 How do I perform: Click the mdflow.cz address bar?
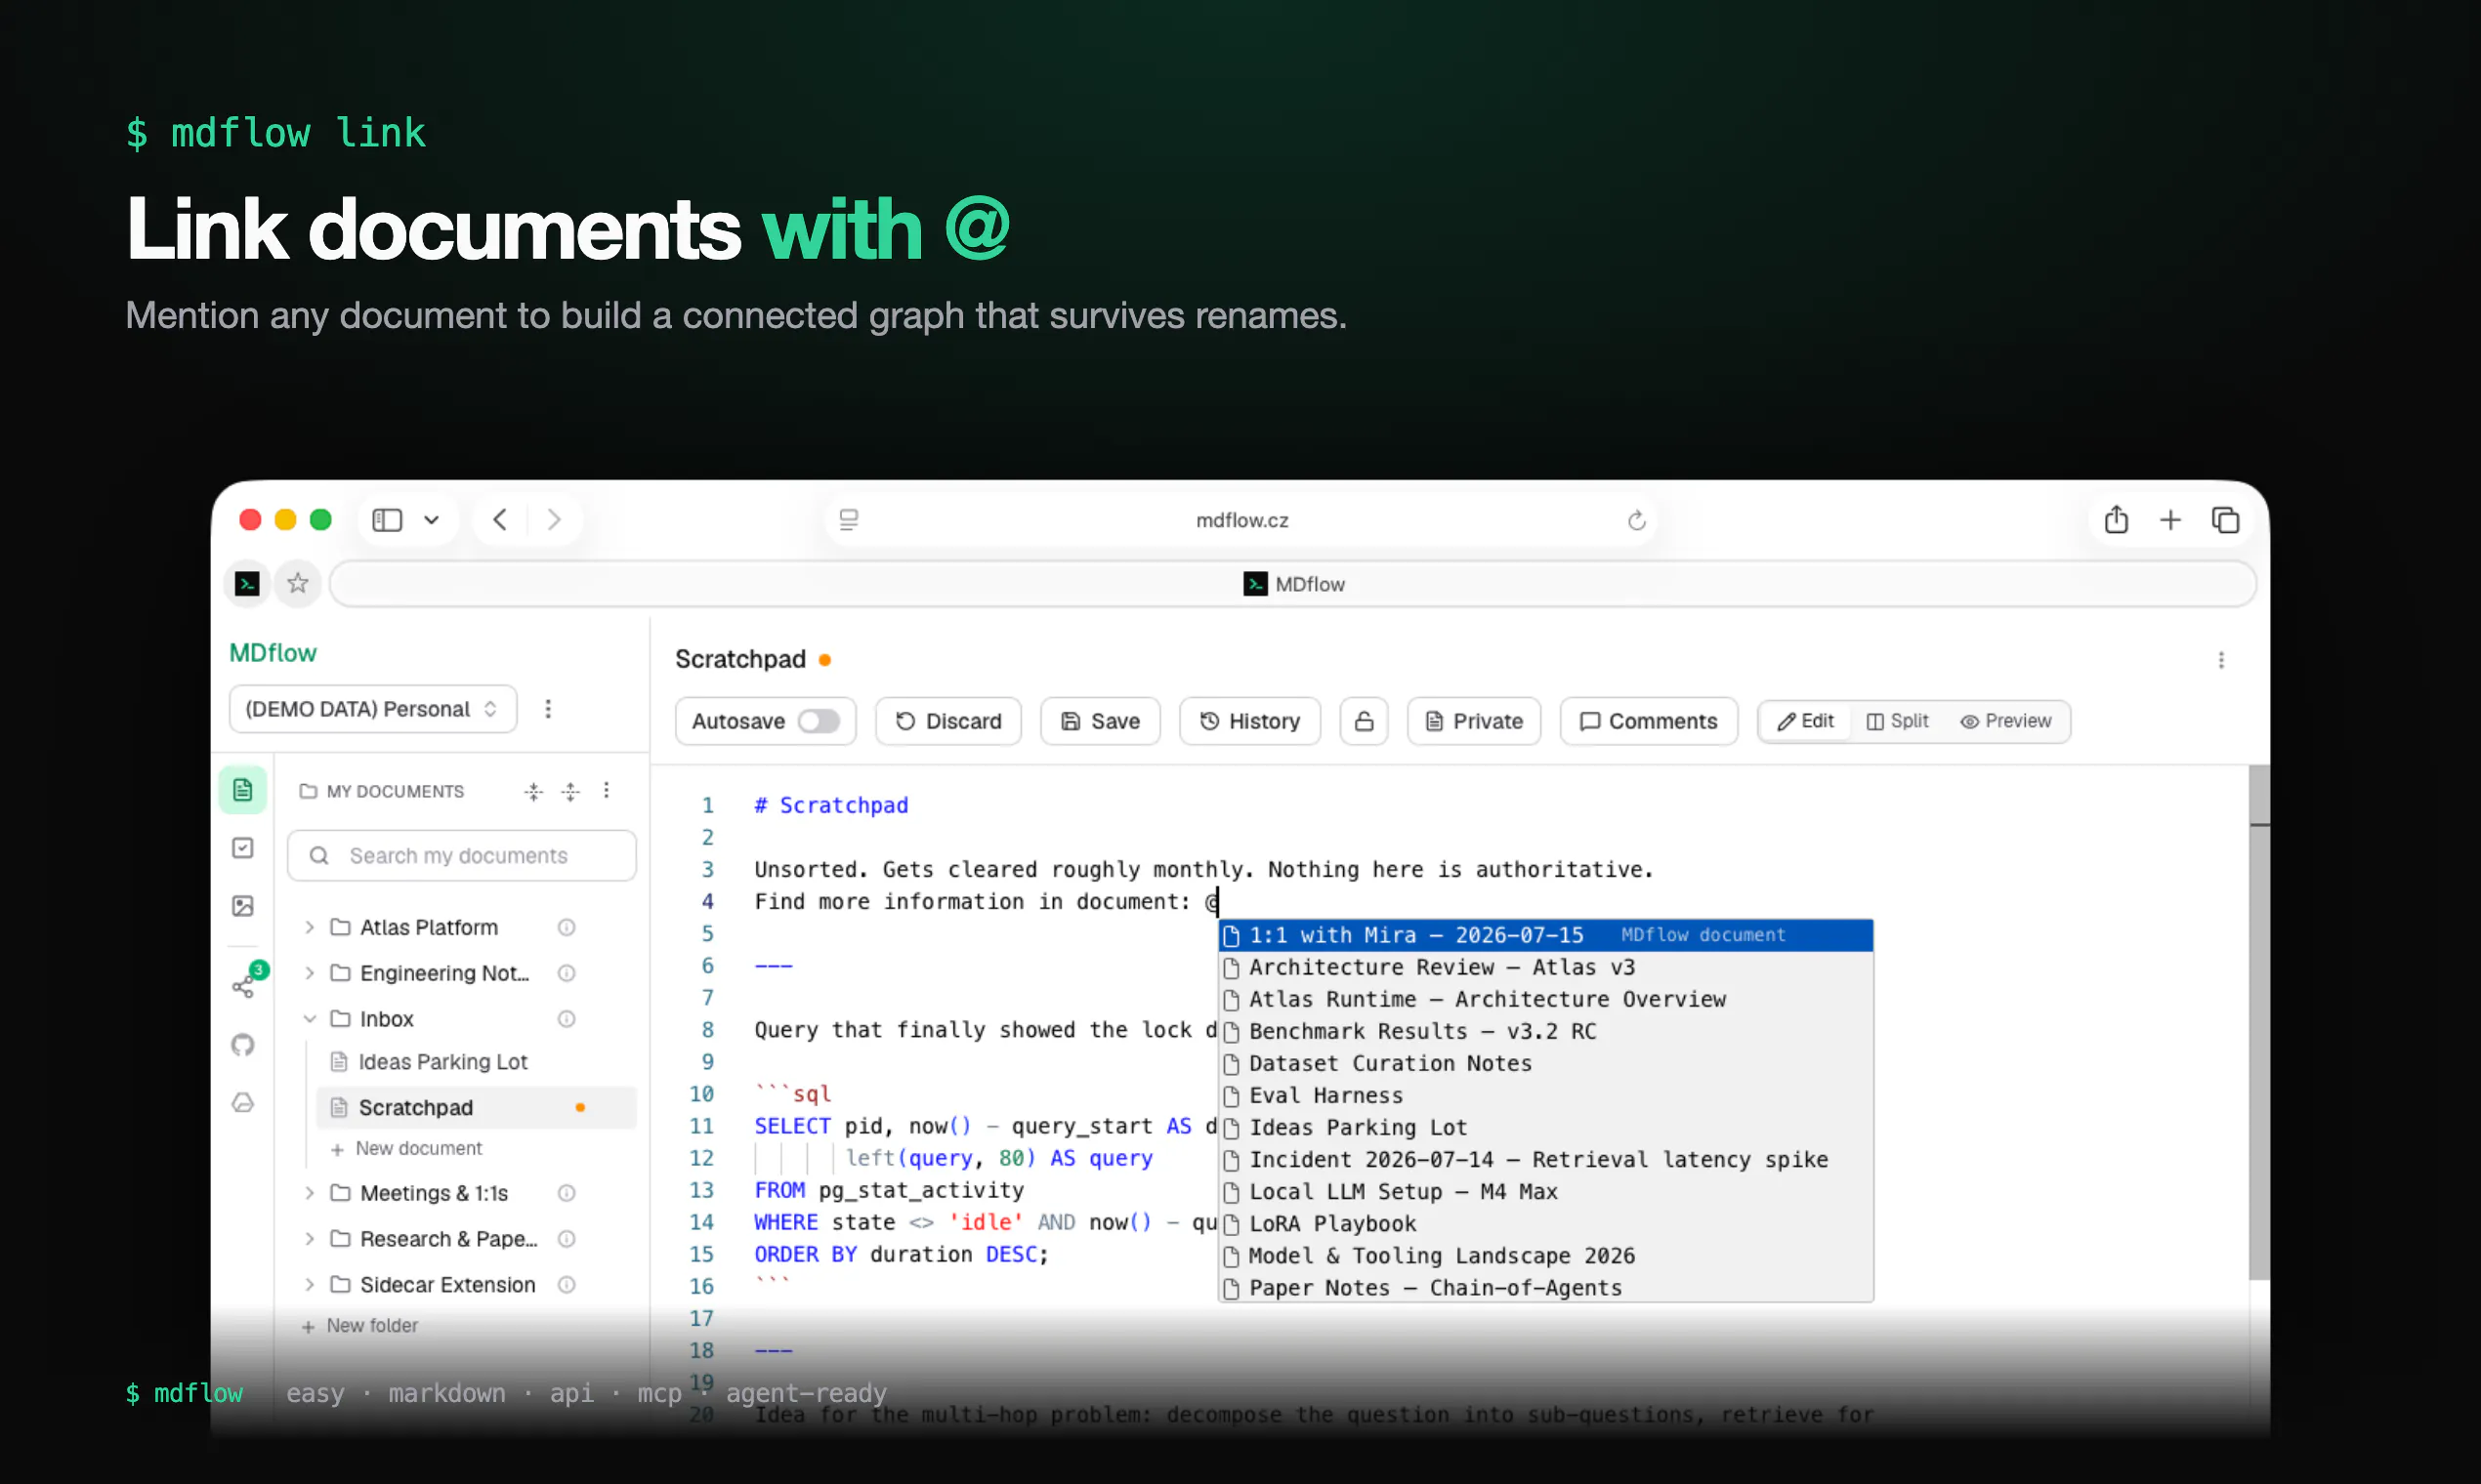click(1241, 520)
